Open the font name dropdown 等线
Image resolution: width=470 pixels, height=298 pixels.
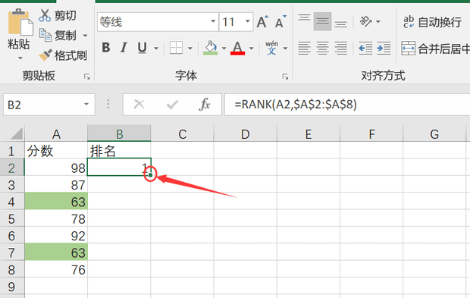213,21
